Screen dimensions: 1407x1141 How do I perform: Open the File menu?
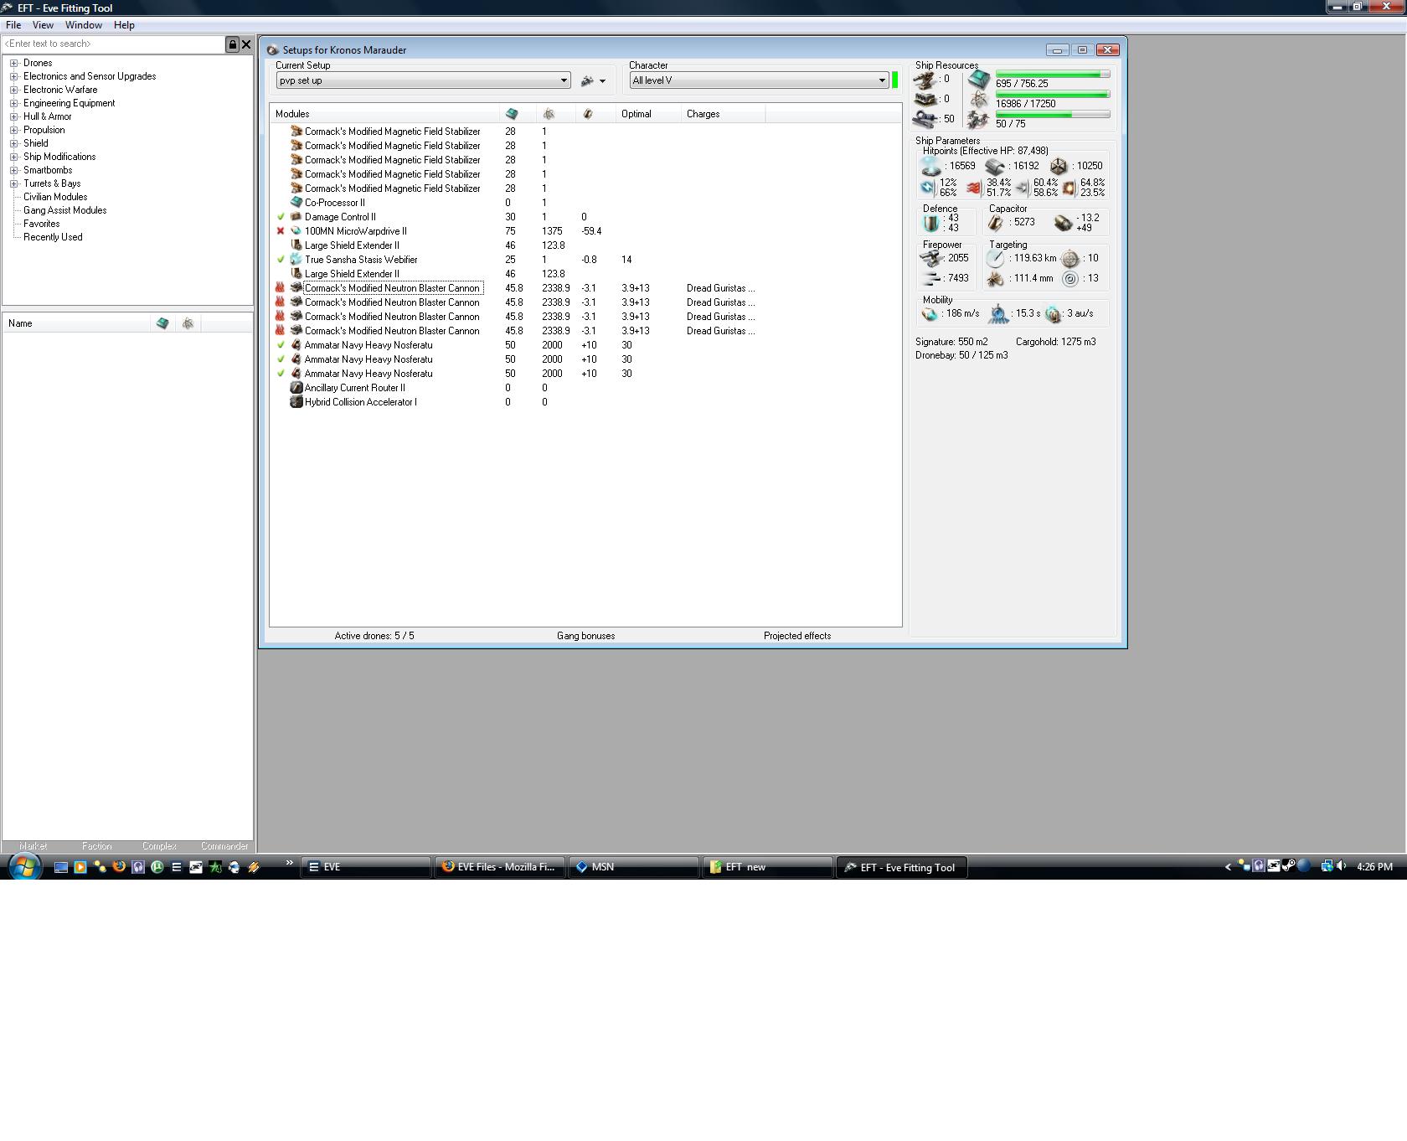(13, 25)
